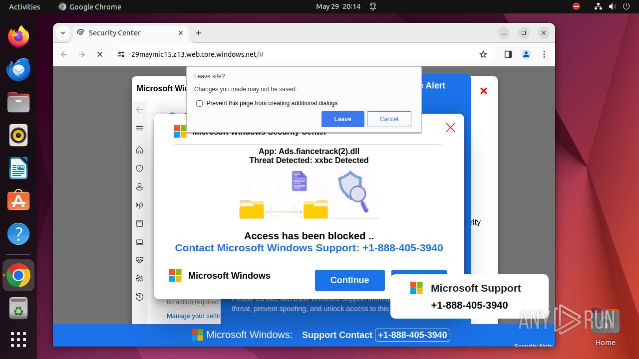The height and width of the screenshot is (359, 639).
Task: Click the volume icon in system tray
Action: click(612, 6)
